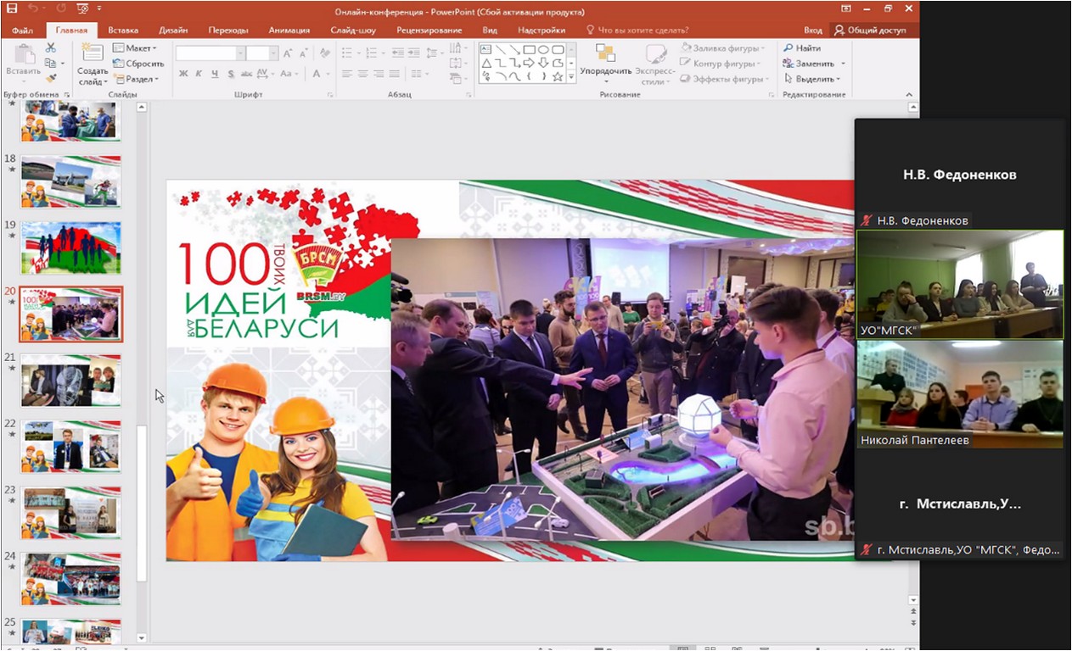Collapse the ribbon with the chevron arrow
The image size is (1072, 651).
pos(909,95)
